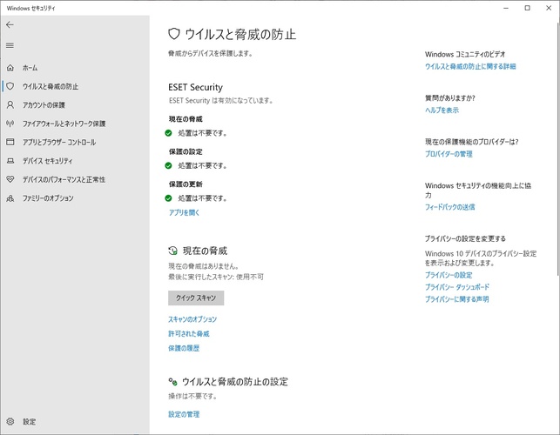
Task: Open the プロバイダーの管理 link
Action: point(449,154)
